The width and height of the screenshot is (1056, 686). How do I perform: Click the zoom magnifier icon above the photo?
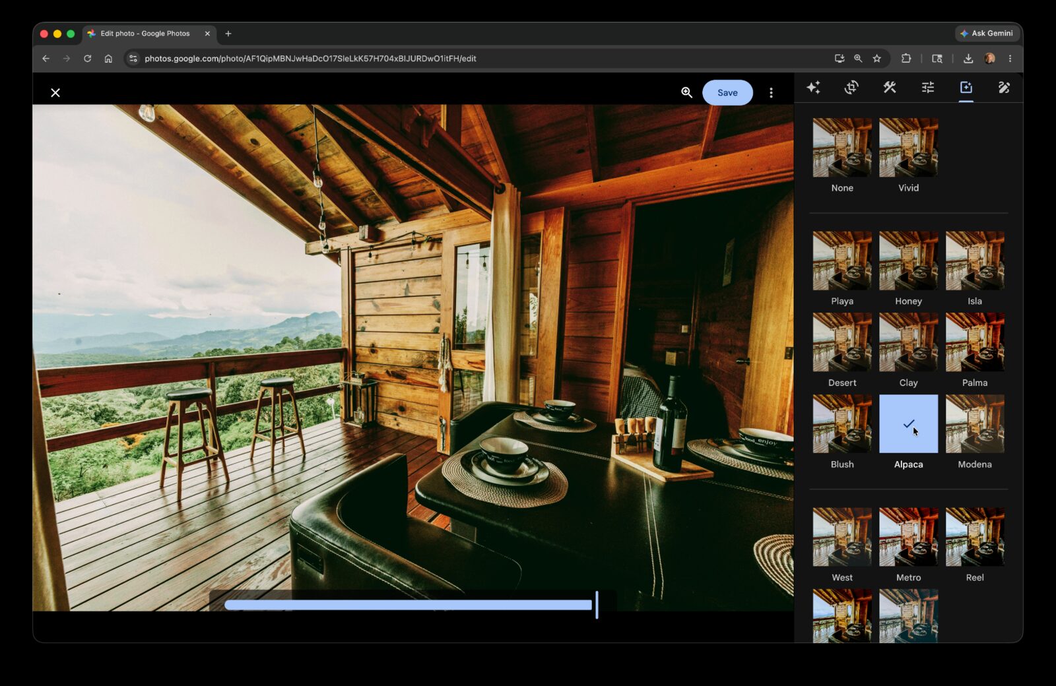(x=686, y=93)
